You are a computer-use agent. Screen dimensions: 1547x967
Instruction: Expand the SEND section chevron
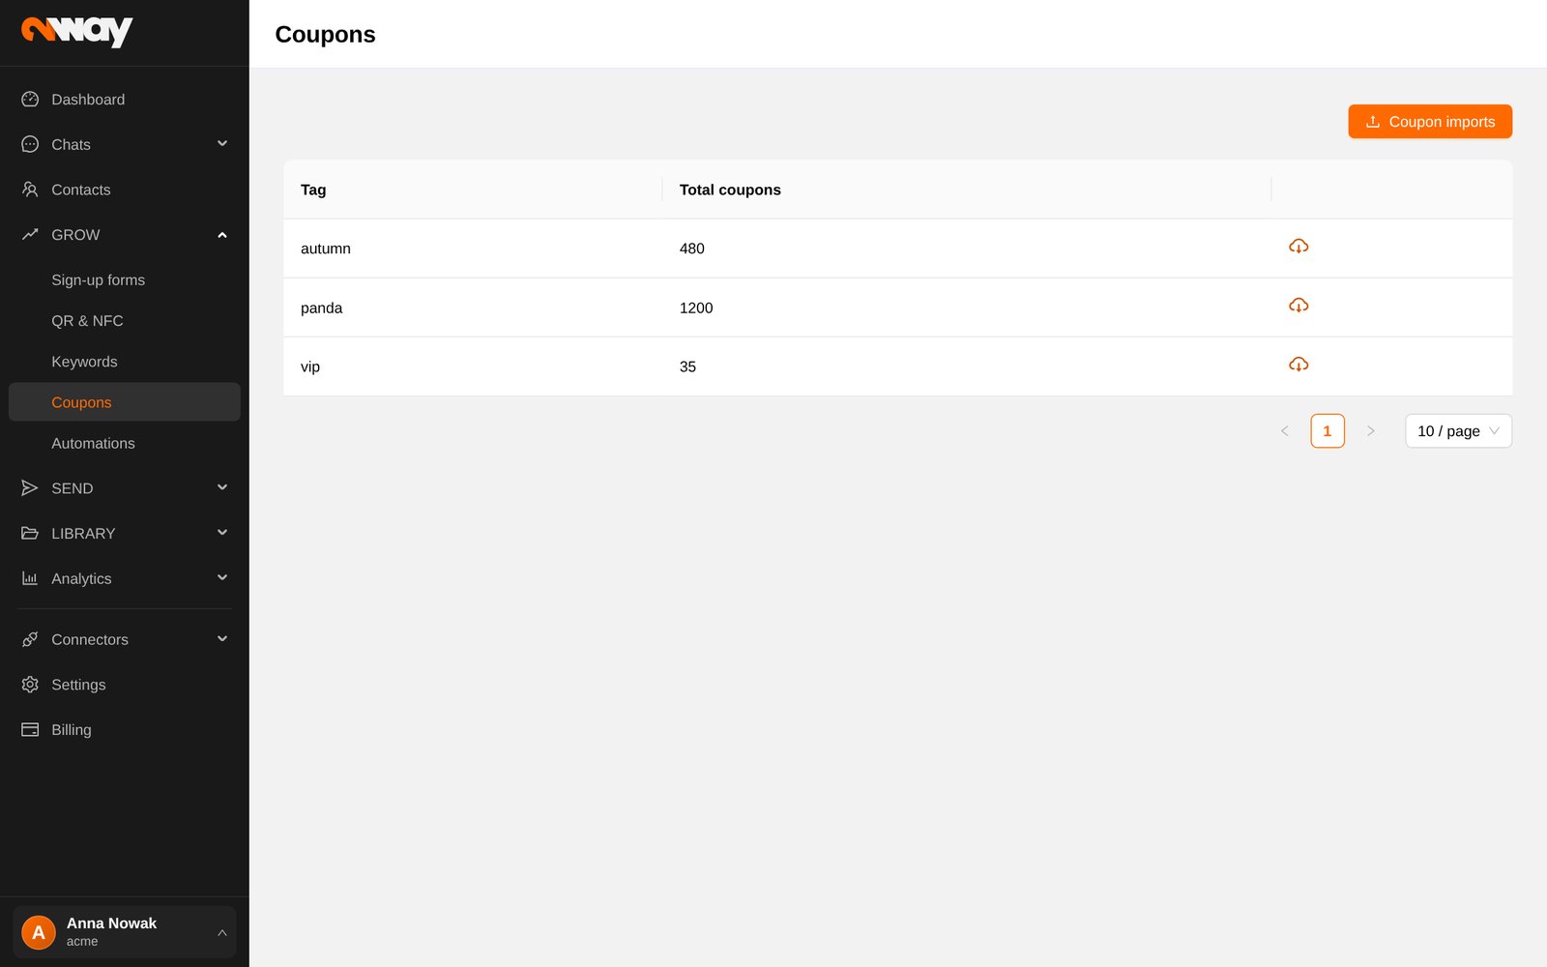222,487
